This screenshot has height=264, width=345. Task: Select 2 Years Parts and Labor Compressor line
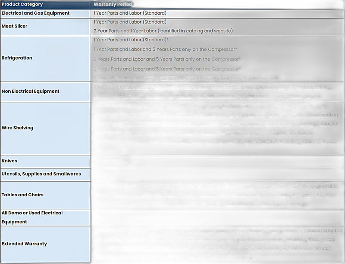point(167,59)
